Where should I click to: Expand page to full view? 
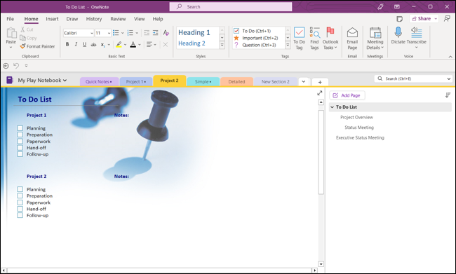point(320,93)
